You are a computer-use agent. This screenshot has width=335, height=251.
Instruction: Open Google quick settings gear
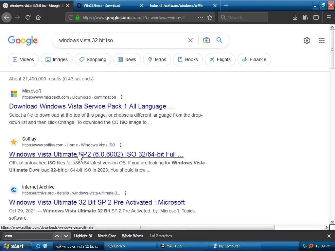tap(307, 40)
